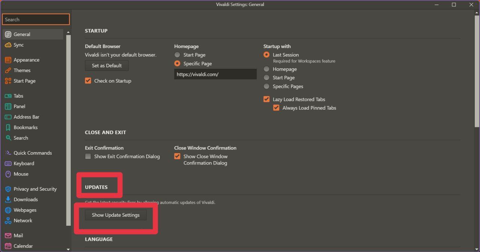The image size is (480, 252).
Task: Select Startup with Specific Pages radio
Action: [267, 86]
